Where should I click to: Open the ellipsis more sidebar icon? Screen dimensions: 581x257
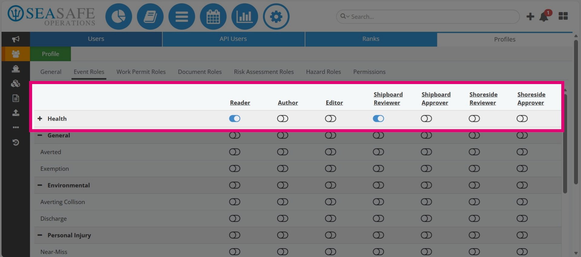pyautogui.click(x=16, y=127)
